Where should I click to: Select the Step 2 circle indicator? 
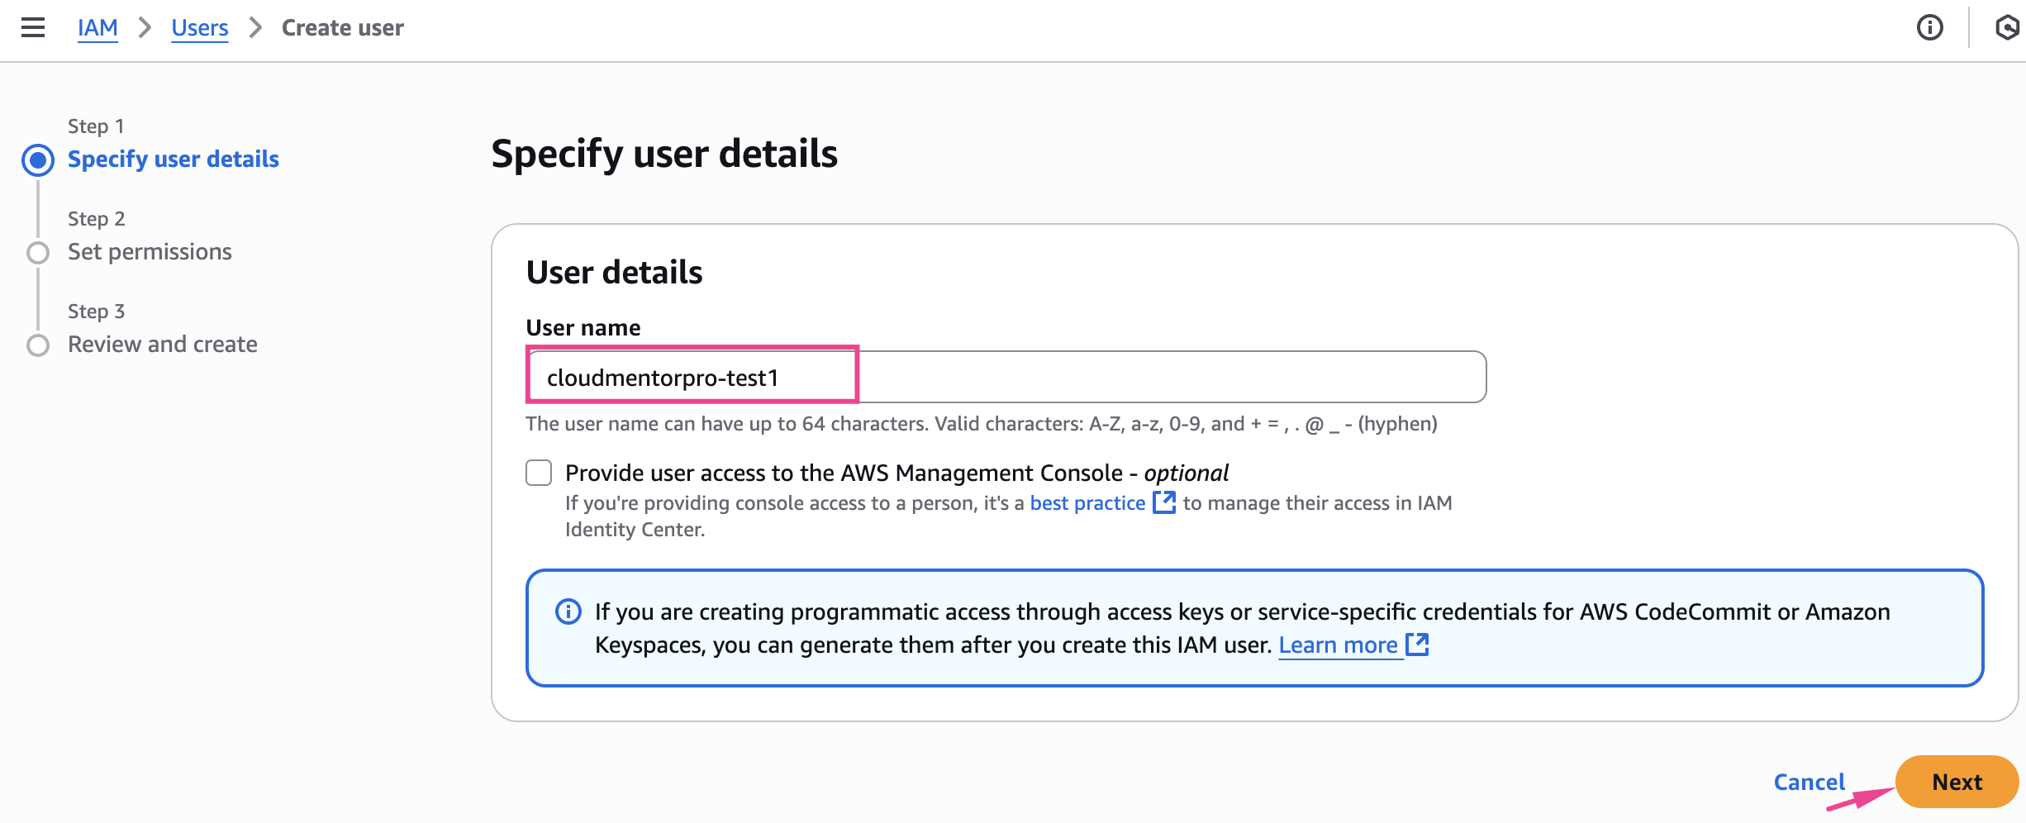(38, 252)
